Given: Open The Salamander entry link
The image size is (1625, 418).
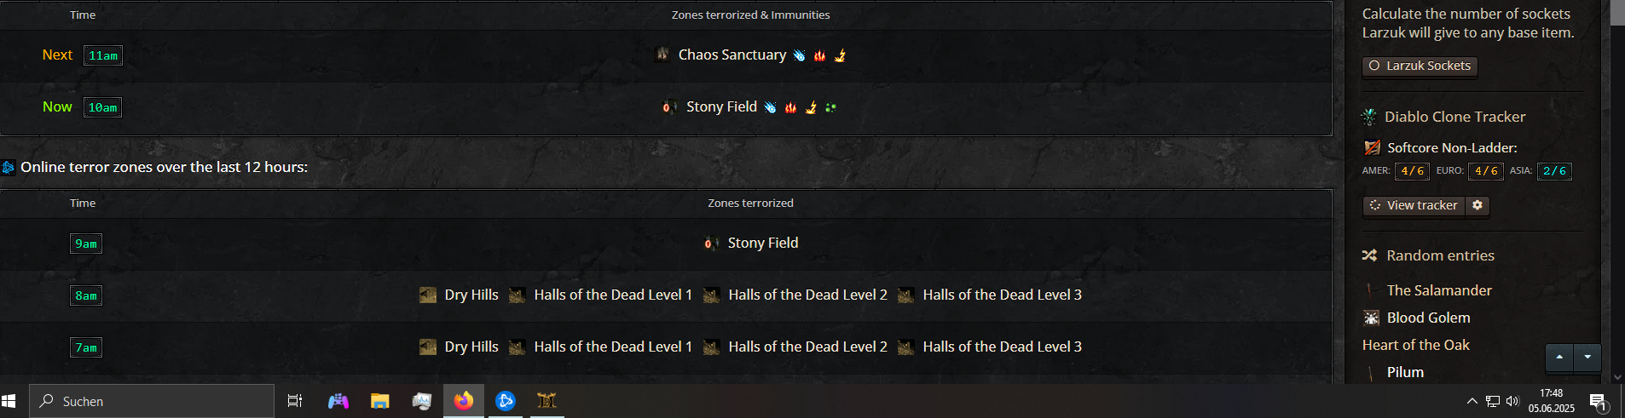Looking at the screenshot, I should coord(1439,290).
